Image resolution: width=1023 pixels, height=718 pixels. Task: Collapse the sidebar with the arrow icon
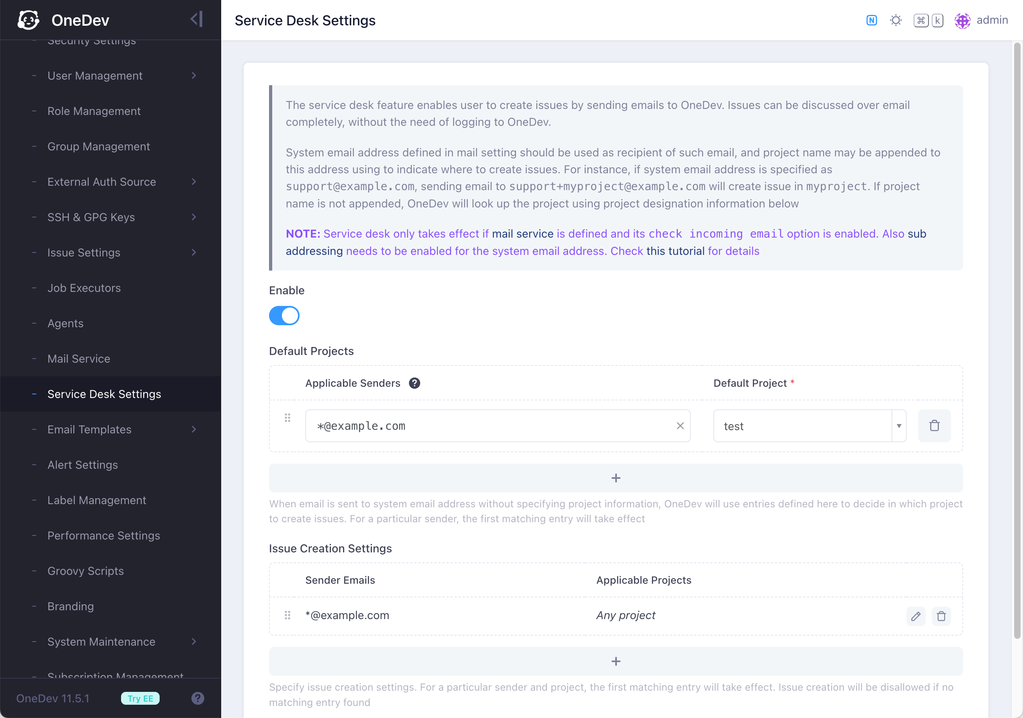197,20
